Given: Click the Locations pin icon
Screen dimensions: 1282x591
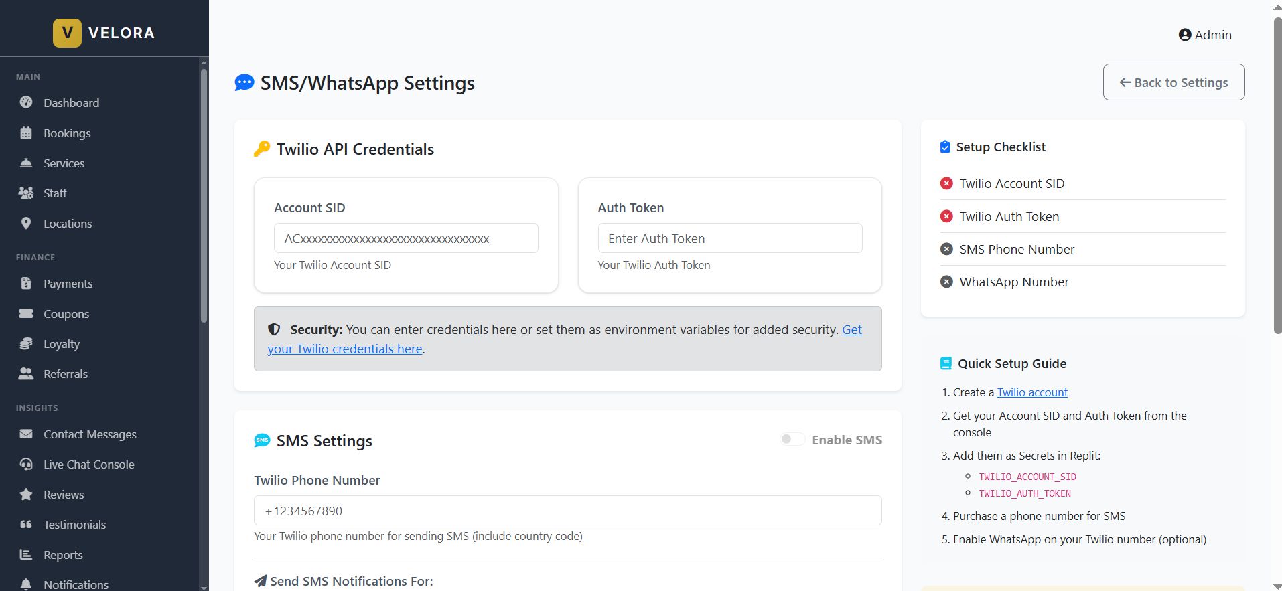Looking at the screenshot, I should click(26, 223).
